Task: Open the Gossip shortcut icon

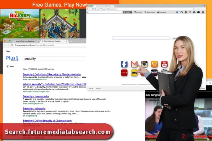Action: click(154, 73)
